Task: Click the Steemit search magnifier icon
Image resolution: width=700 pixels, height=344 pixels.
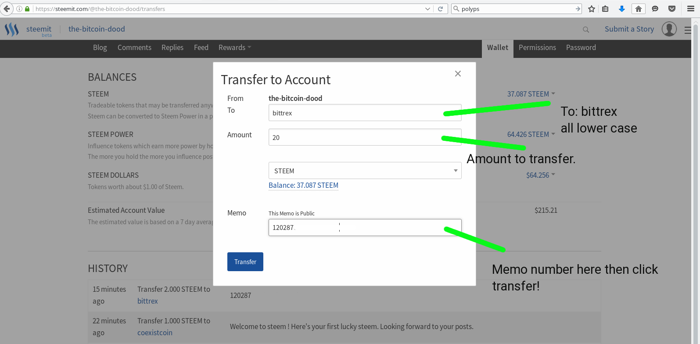Action: point(586,29)
